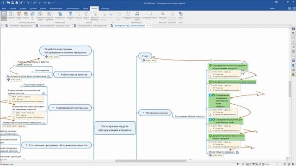
Task: Open Фильтр по свойствам power filter
Action: click(95, 16)
